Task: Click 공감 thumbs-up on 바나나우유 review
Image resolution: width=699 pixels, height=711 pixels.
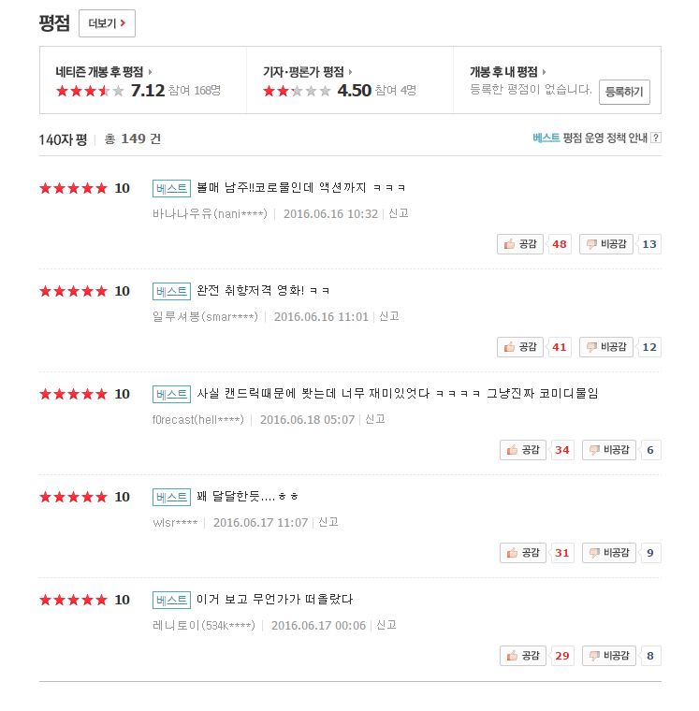Action: [519, 244]
